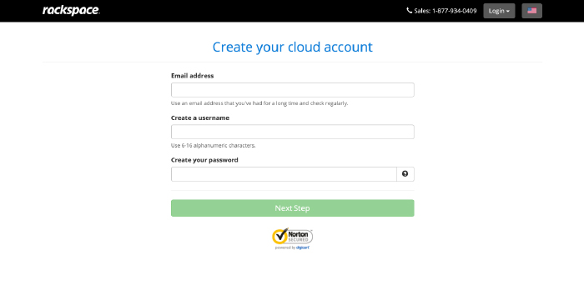Focus the Create a username field
This screenshot has width=584, height=300.
tap(292, 132)
